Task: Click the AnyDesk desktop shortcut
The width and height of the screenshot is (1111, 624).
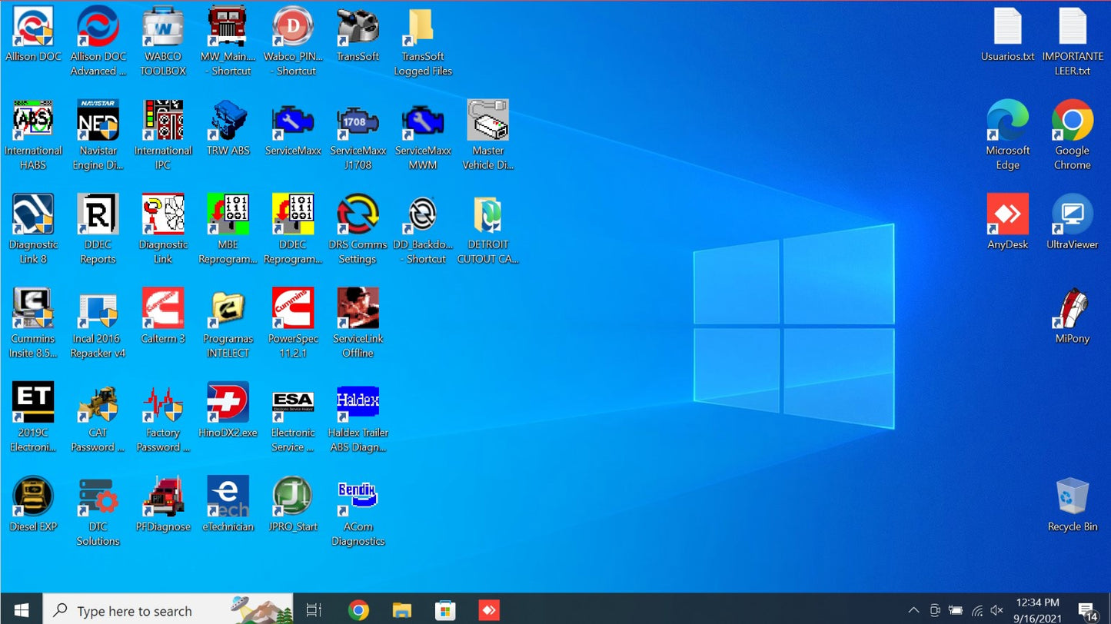Action: pyautogui.click(x=1007, y=215)
